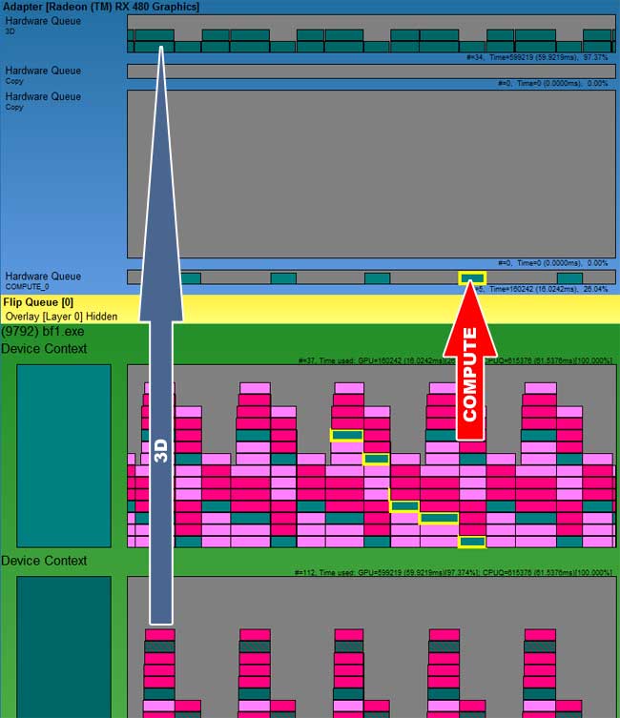Screen dimensions: 620x718
Task: Click Overlay [Layer 0] Hidden entry
Action: click(61, 316)
